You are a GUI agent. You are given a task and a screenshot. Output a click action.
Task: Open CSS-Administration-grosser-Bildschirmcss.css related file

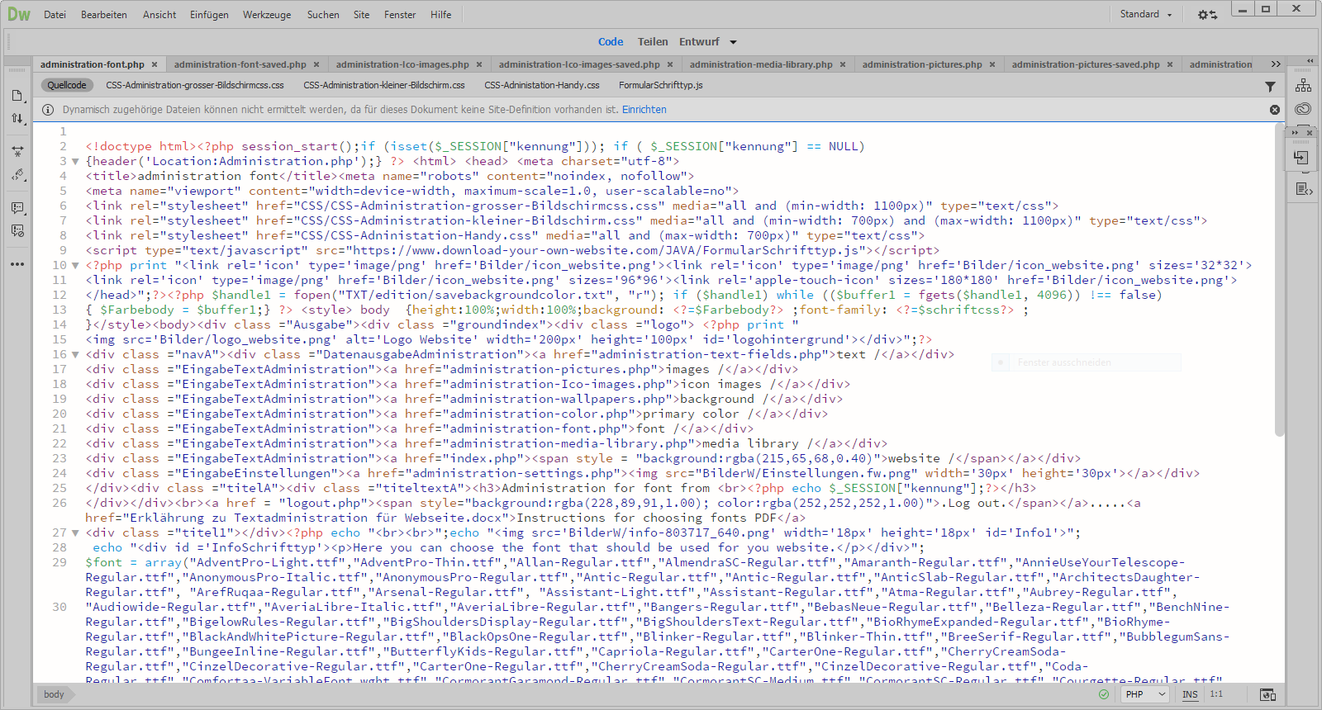[195, 85]
